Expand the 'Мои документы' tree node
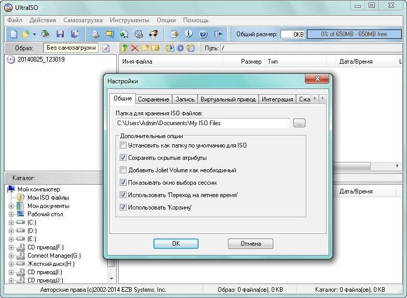The image size is (407, 298). [x=11, y=206]
